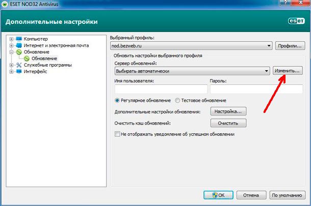Screen dimensions: 311x206
Task: Toggle Не отображать уведомление об успешном обновлении
Action: pyautogui.click(x=117, y=134)
